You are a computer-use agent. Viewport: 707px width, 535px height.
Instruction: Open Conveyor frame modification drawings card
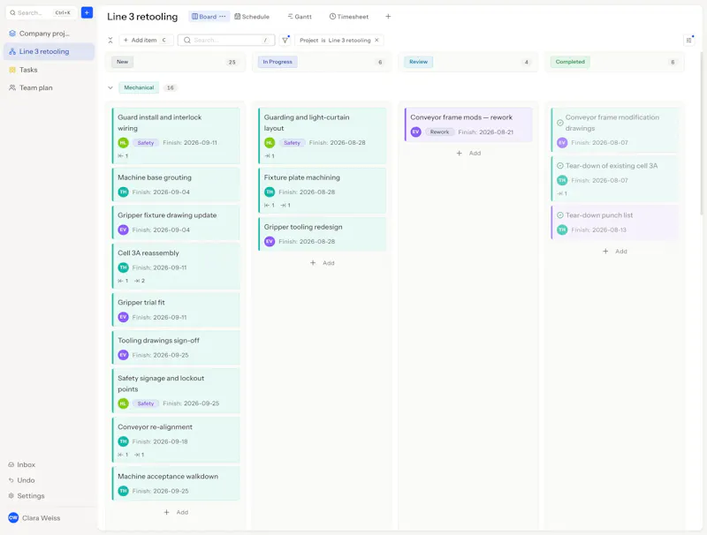[x=614, y=130]
